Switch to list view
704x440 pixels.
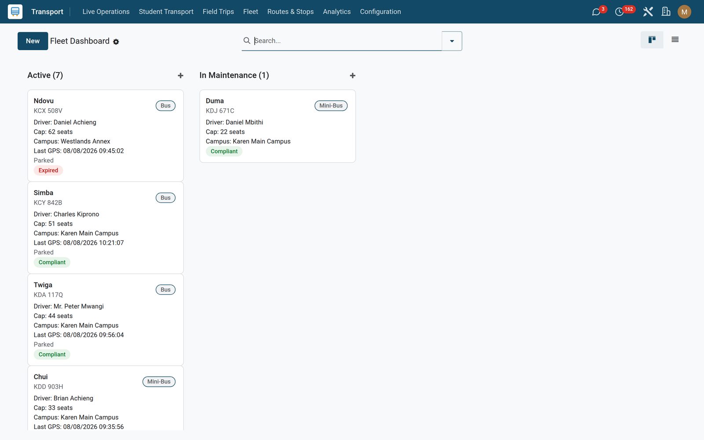(x=675, y=40)
